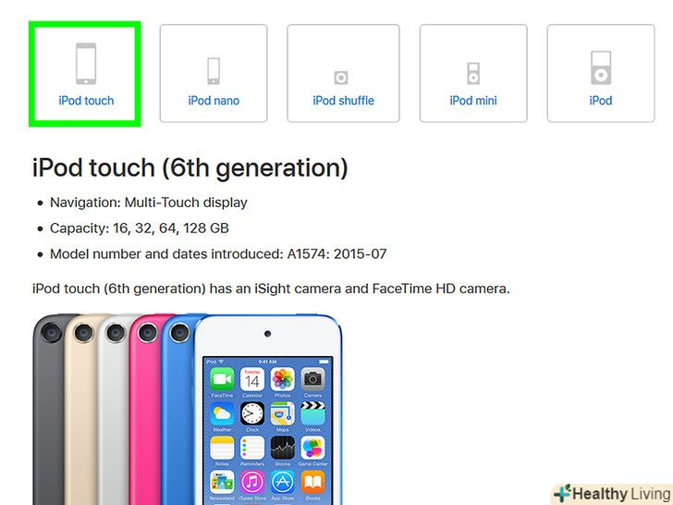
Task: Choose the iPod nano device icon
Action: [214, 71]
